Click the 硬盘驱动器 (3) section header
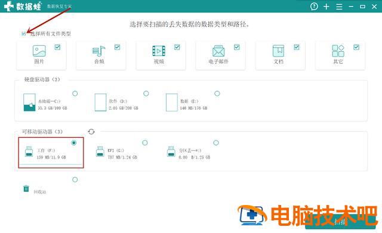Image resolution: width=382 pixels, height=233 pixels. pos(42,79)
